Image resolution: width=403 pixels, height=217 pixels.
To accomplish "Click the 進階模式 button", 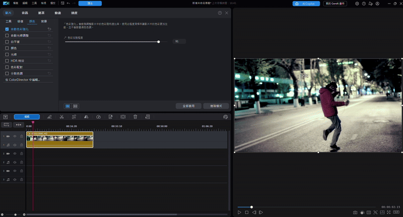I will click(x=216, y=106).
